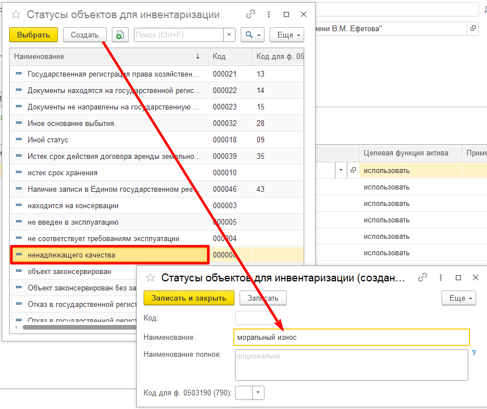The width and height of the screenshot is (487, 409).
Task: Expand the magnifier search dropdown
Action: click(253, 35)
